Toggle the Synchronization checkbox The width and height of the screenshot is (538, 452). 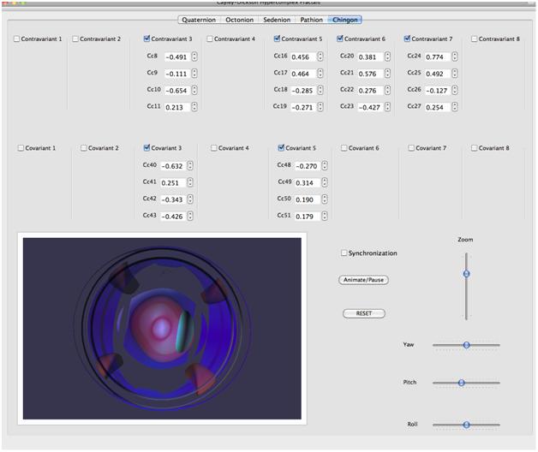point(344,253)
